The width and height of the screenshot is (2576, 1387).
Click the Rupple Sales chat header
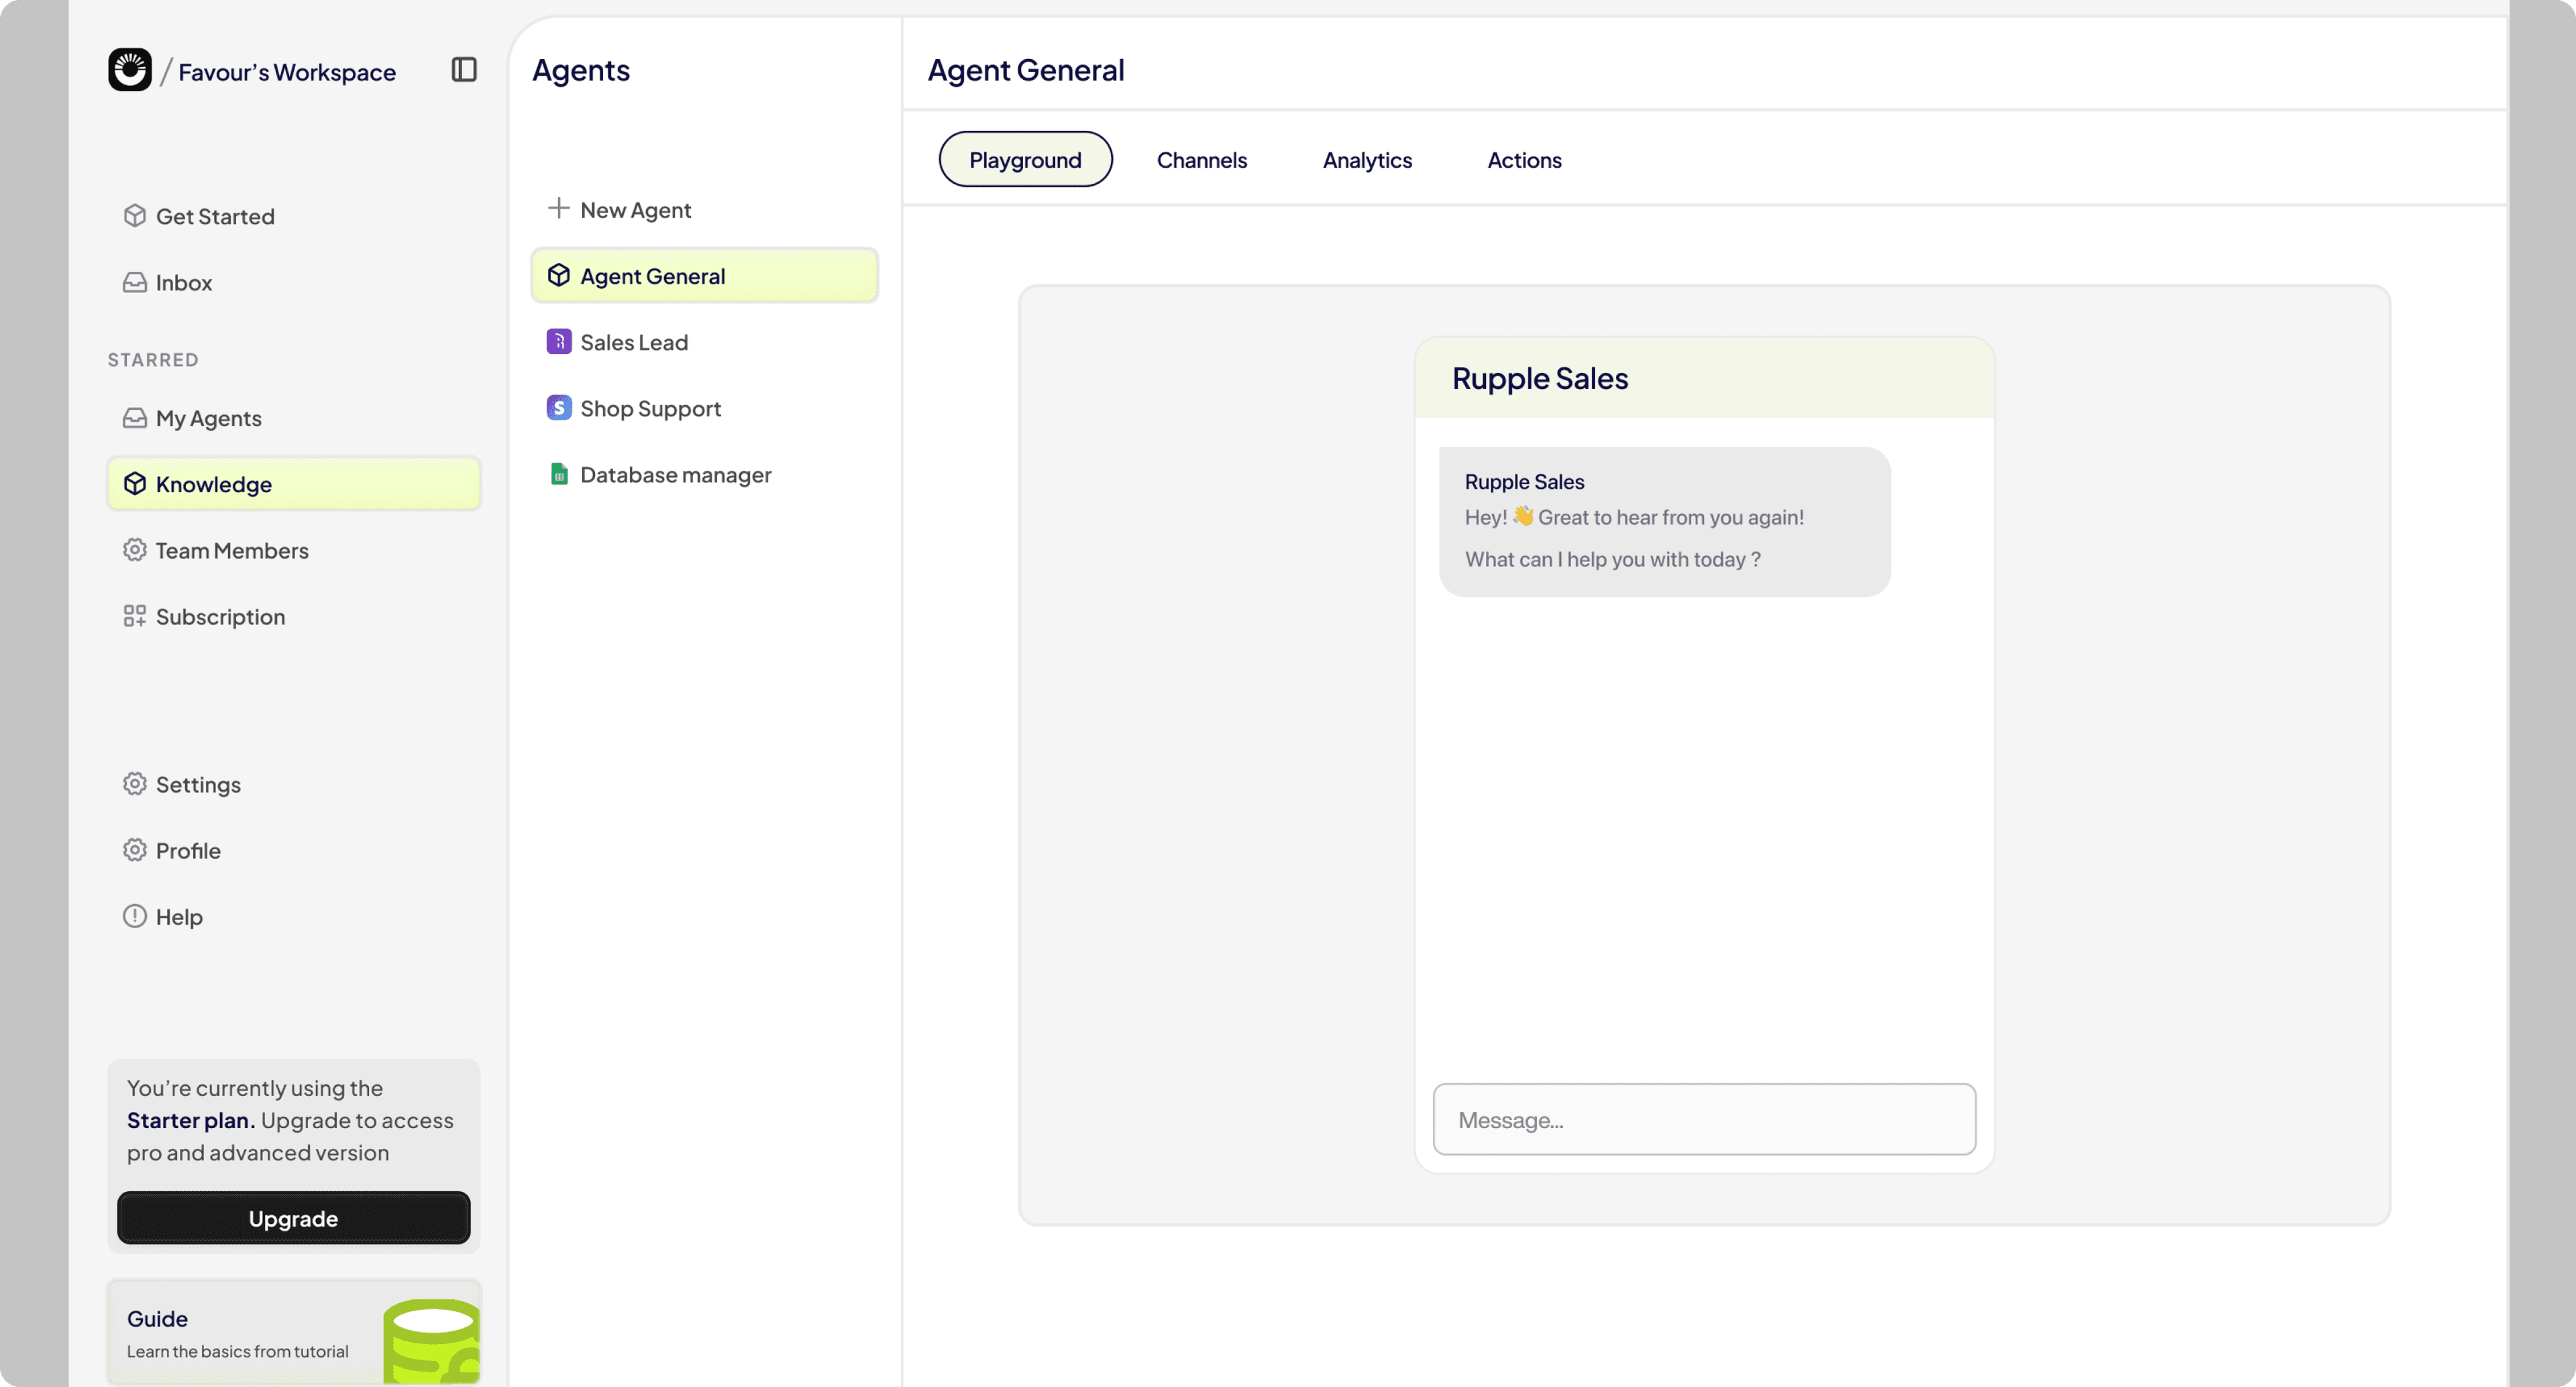coord(1704,378)
